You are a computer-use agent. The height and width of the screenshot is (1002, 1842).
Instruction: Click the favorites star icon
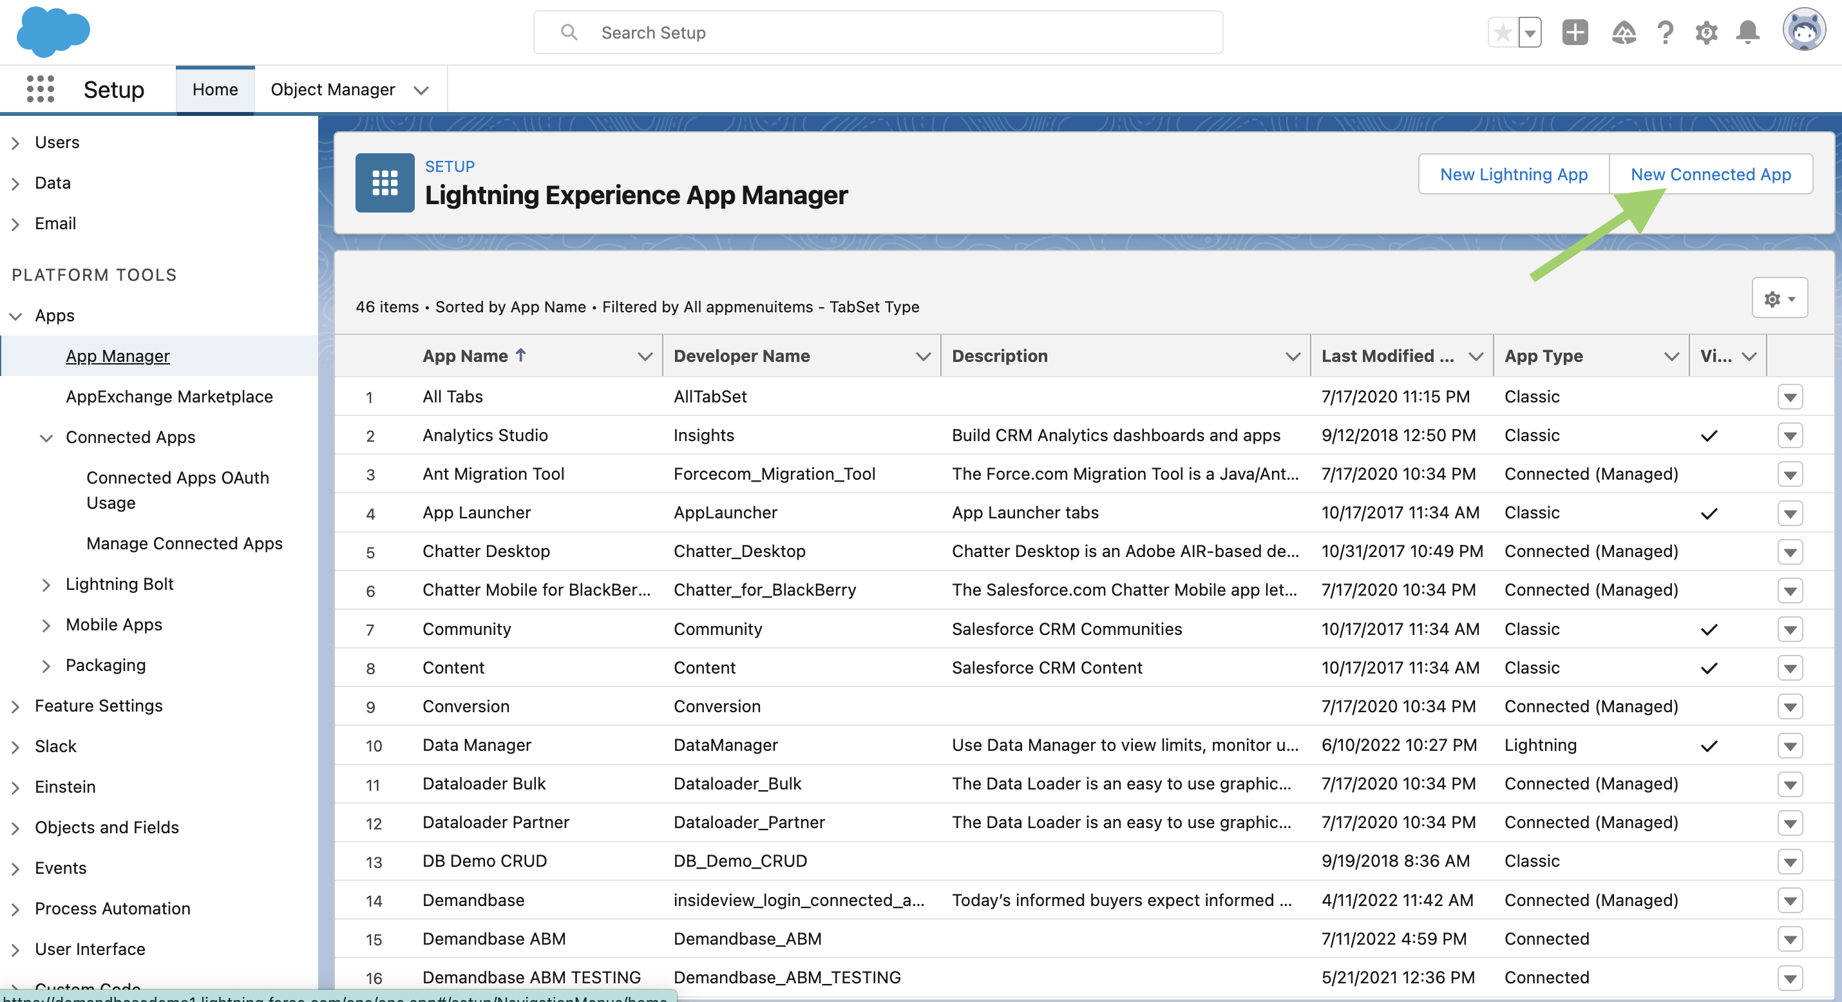coord(1503,33)
